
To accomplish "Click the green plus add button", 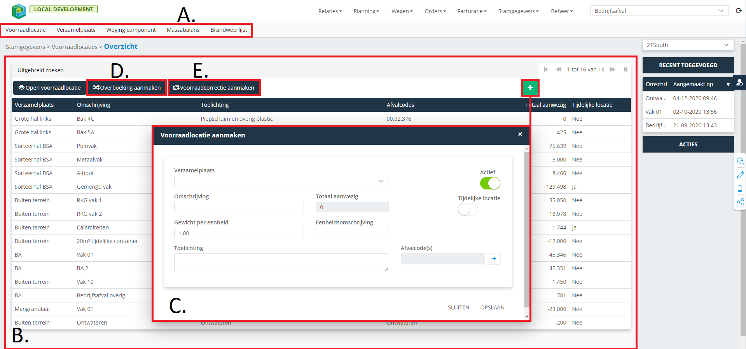I will point(530,87).
